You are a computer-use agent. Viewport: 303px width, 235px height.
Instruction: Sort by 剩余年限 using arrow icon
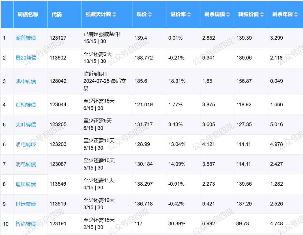click(296, 14)
